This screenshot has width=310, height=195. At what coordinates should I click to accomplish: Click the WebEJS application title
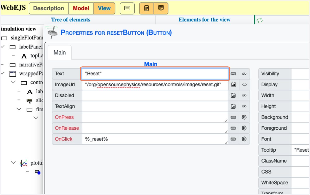[x=13, y=7]
